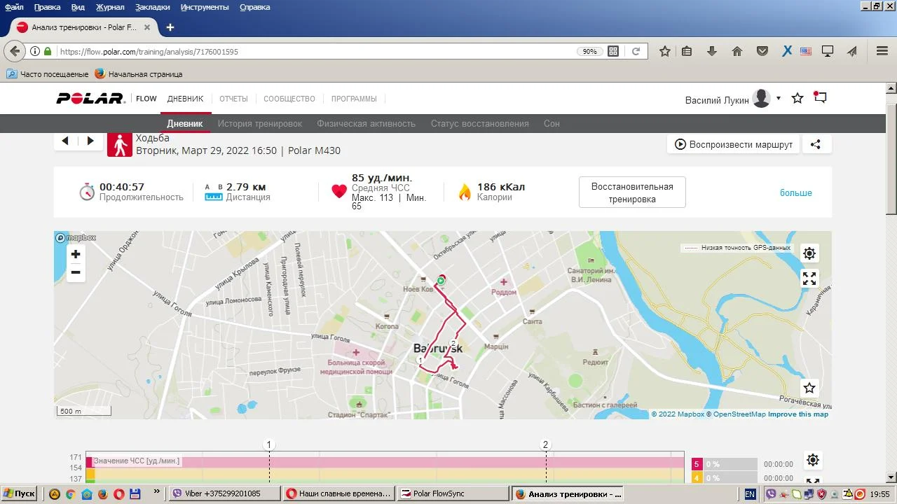Click the 'Восстановительная тренировка' button
This screenshot has width=897, height=504.
coord(632,192)
